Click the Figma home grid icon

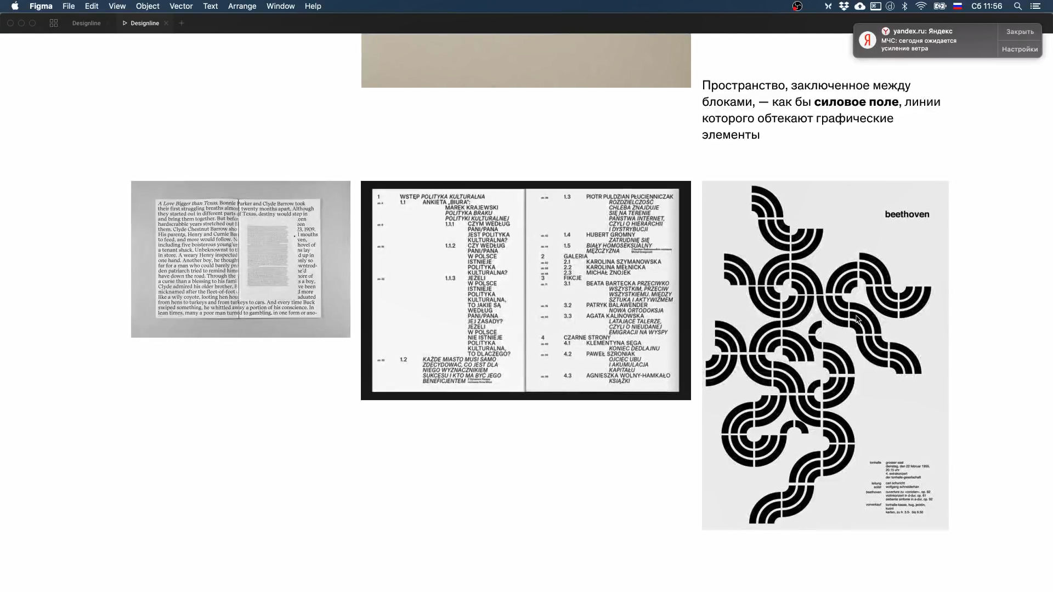(53, 23)
